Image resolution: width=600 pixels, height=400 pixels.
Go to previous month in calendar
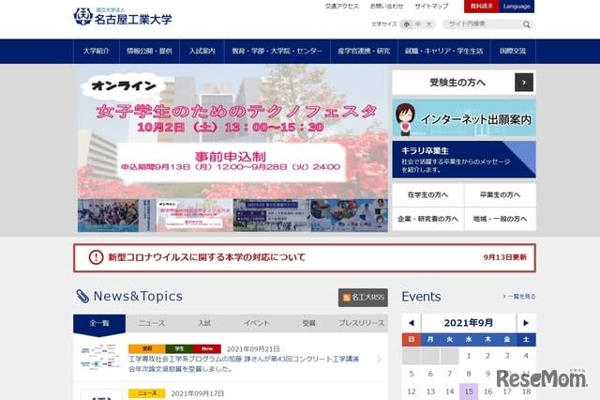[x=412, y=323]
